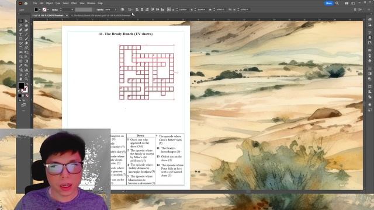This screenshot has width=374, height=210.
Task: Click Vertical Align Bottom icon
Action: coord(162,9)
